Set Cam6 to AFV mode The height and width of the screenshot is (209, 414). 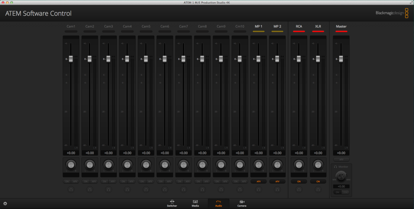169,181
